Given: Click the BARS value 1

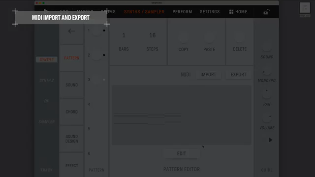Looking at the screenshot, I should pyautogui.click(x=124, y=35).
